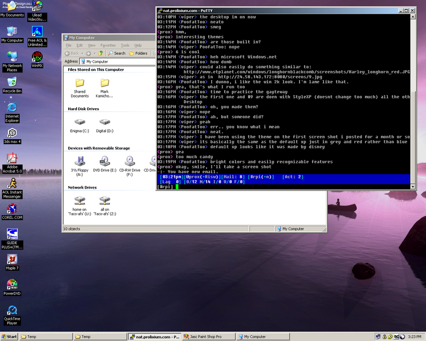The height and width of the screenshot is (341, 426).
Task: Launch the 3ds max 4 desktop shortcut
Action: pyautogui.click(x=12, y=134)
